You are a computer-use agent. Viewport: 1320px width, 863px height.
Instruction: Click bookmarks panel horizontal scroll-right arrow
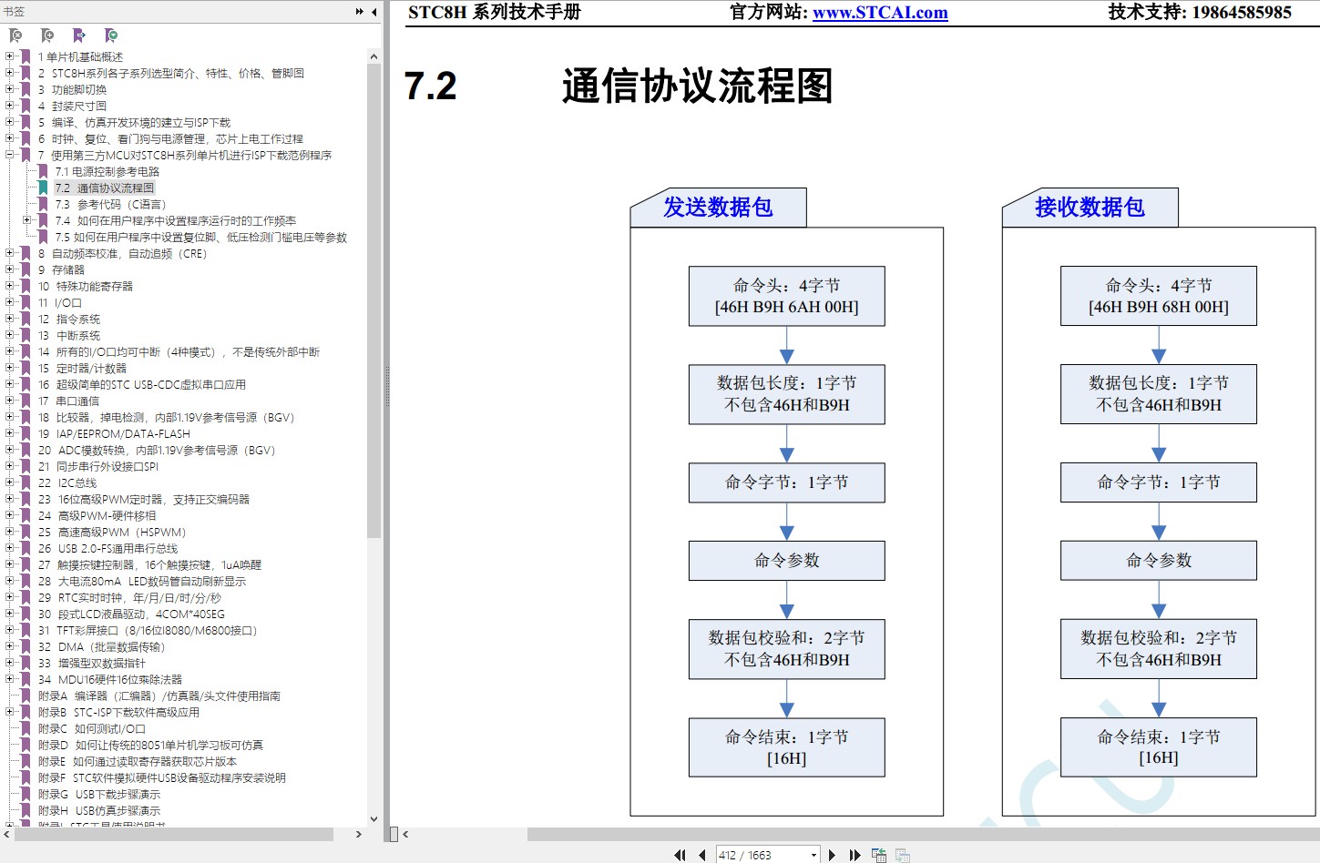coord(359,834)
